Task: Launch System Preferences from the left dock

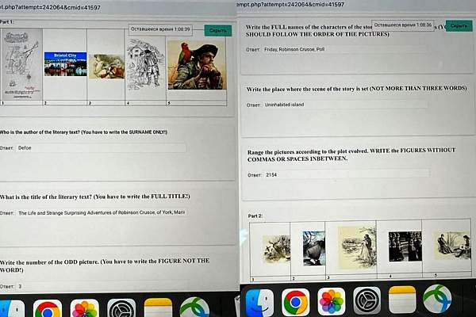Action: 121,307
